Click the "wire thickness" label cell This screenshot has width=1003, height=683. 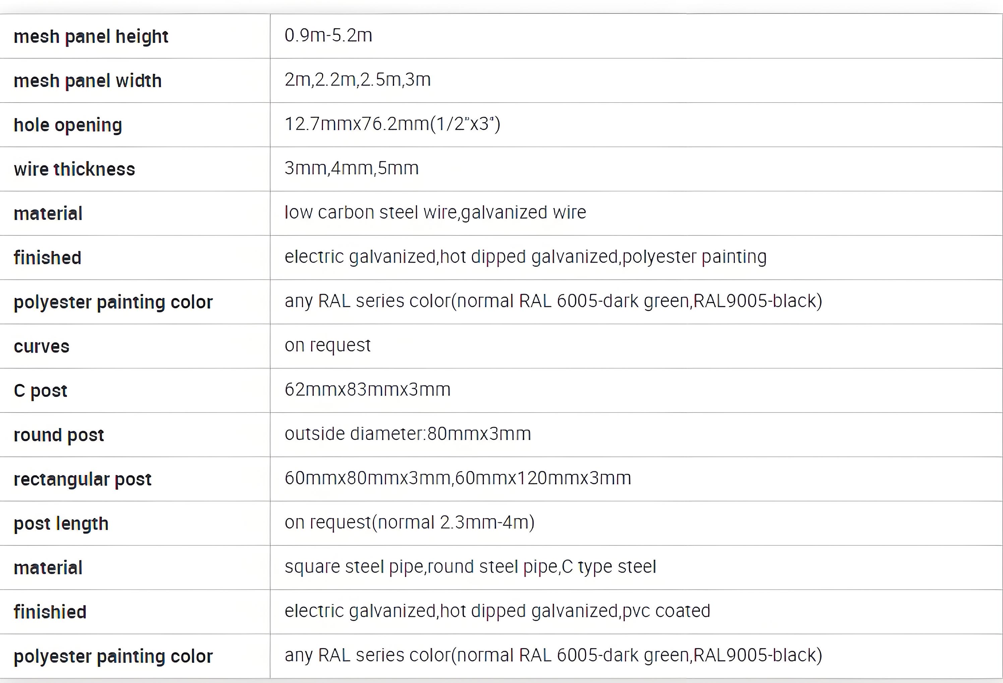[74, 169]
